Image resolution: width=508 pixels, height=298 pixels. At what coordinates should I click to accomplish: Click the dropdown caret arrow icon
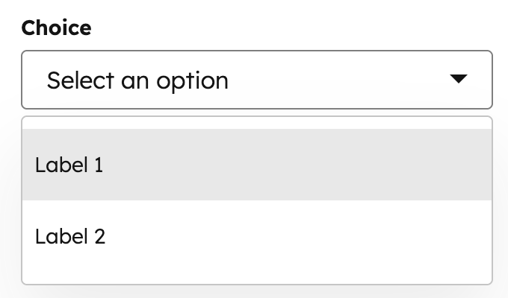(459, 79)
